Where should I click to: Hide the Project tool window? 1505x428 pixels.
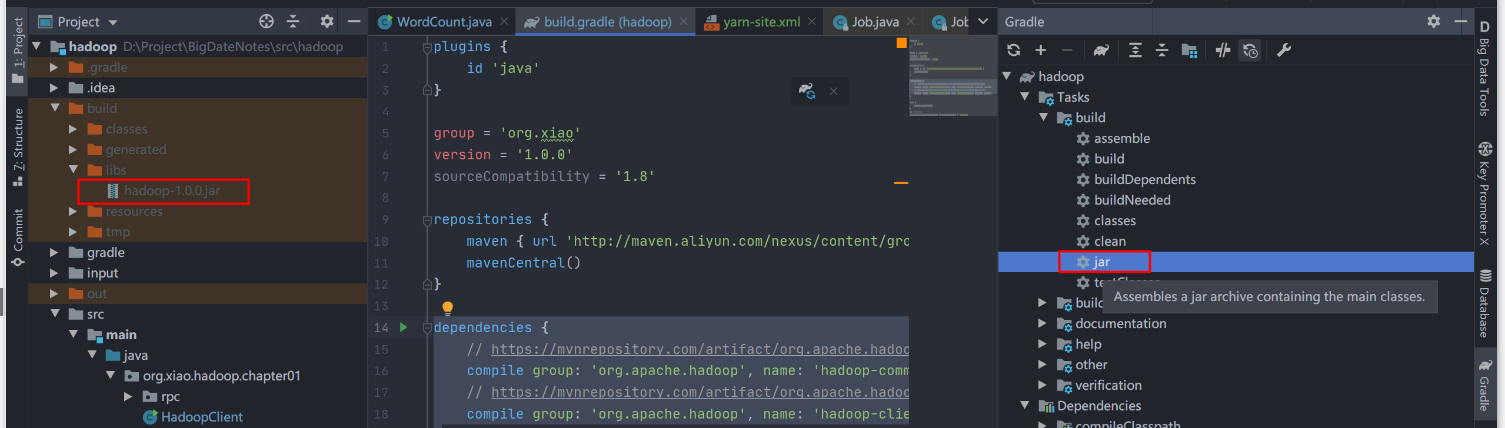point(354,22)
